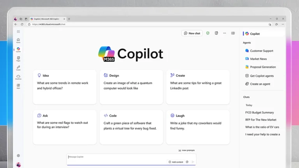This screenshot has width=299, height=168.
Task: Open the three-dot more options menu
Action: click(224, 33)
